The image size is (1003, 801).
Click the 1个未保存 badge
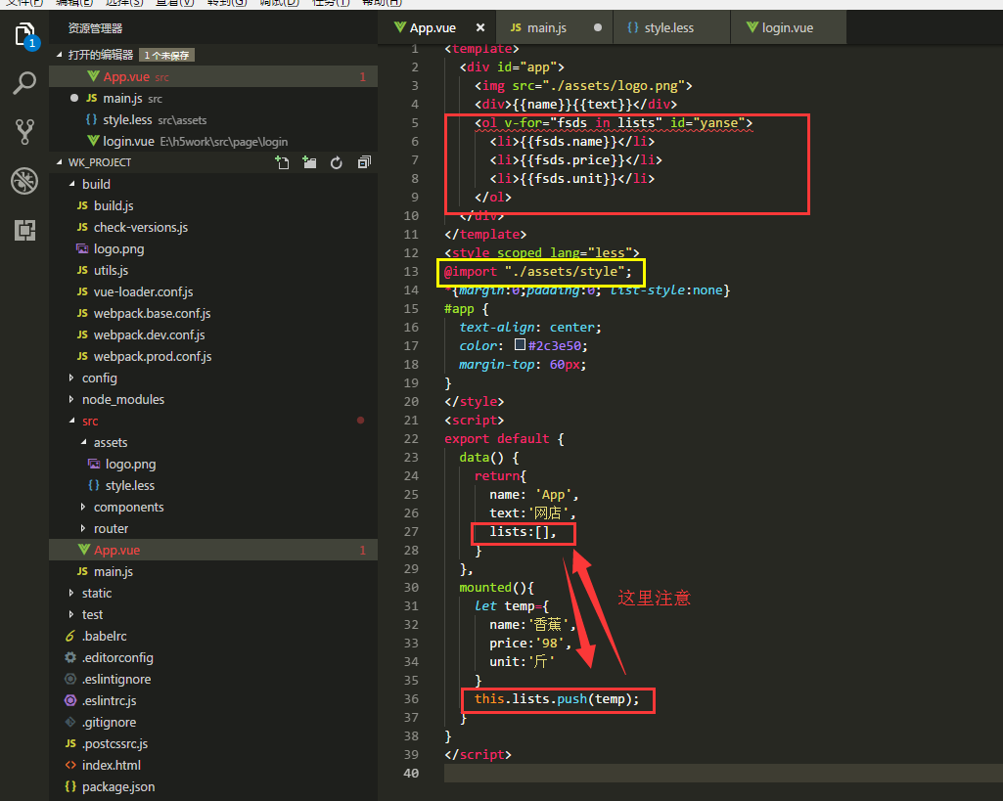166,56
